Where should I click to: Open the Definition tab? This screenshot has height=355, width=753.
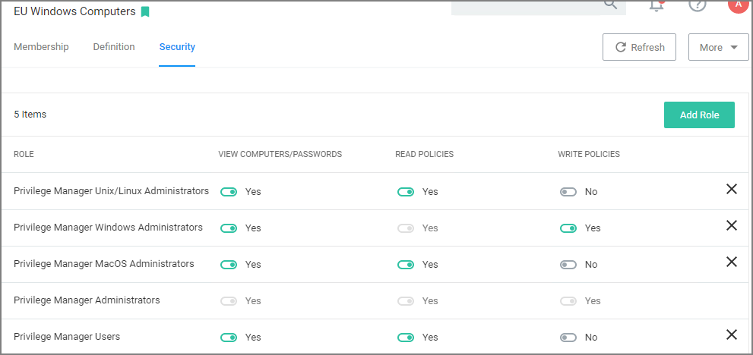(114, 47)
